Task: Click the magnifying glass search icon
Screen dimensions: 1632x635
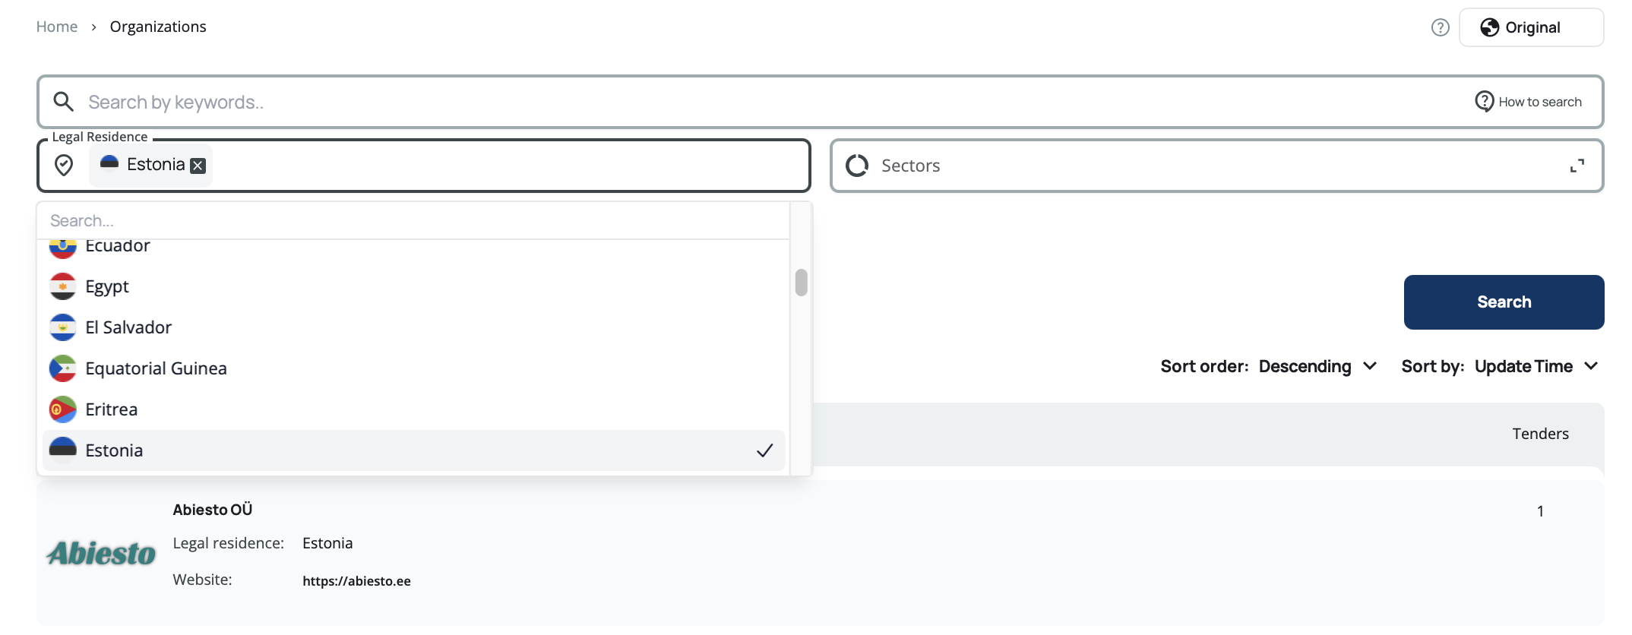Action: click(63, 102)
